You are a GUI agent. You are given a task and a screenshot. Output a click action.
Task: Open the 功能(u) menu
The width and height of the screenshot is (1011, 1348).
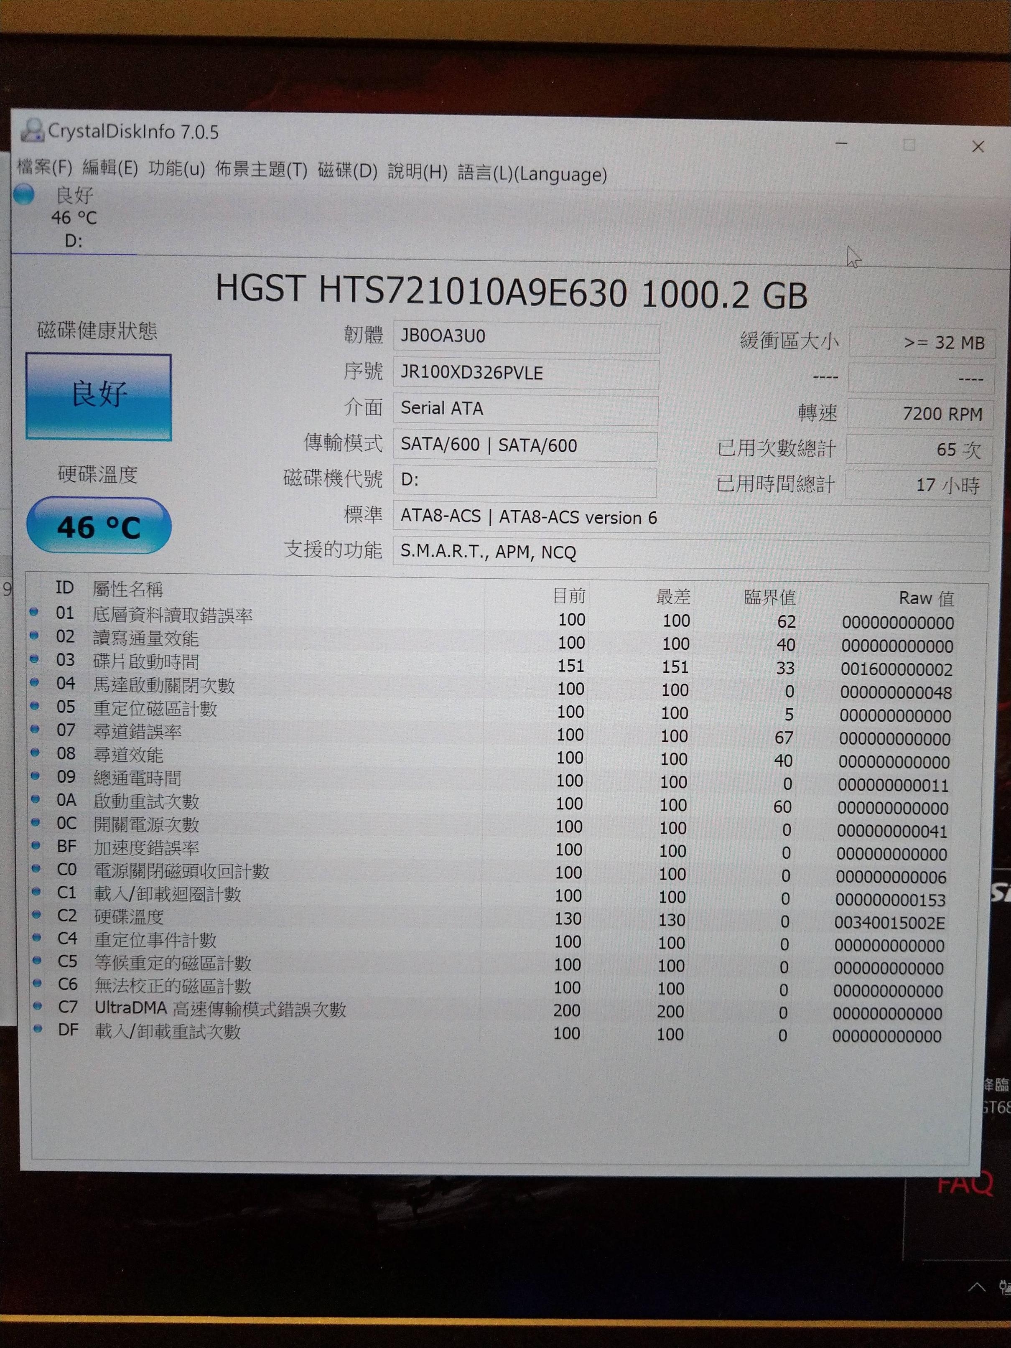(177, 168)
